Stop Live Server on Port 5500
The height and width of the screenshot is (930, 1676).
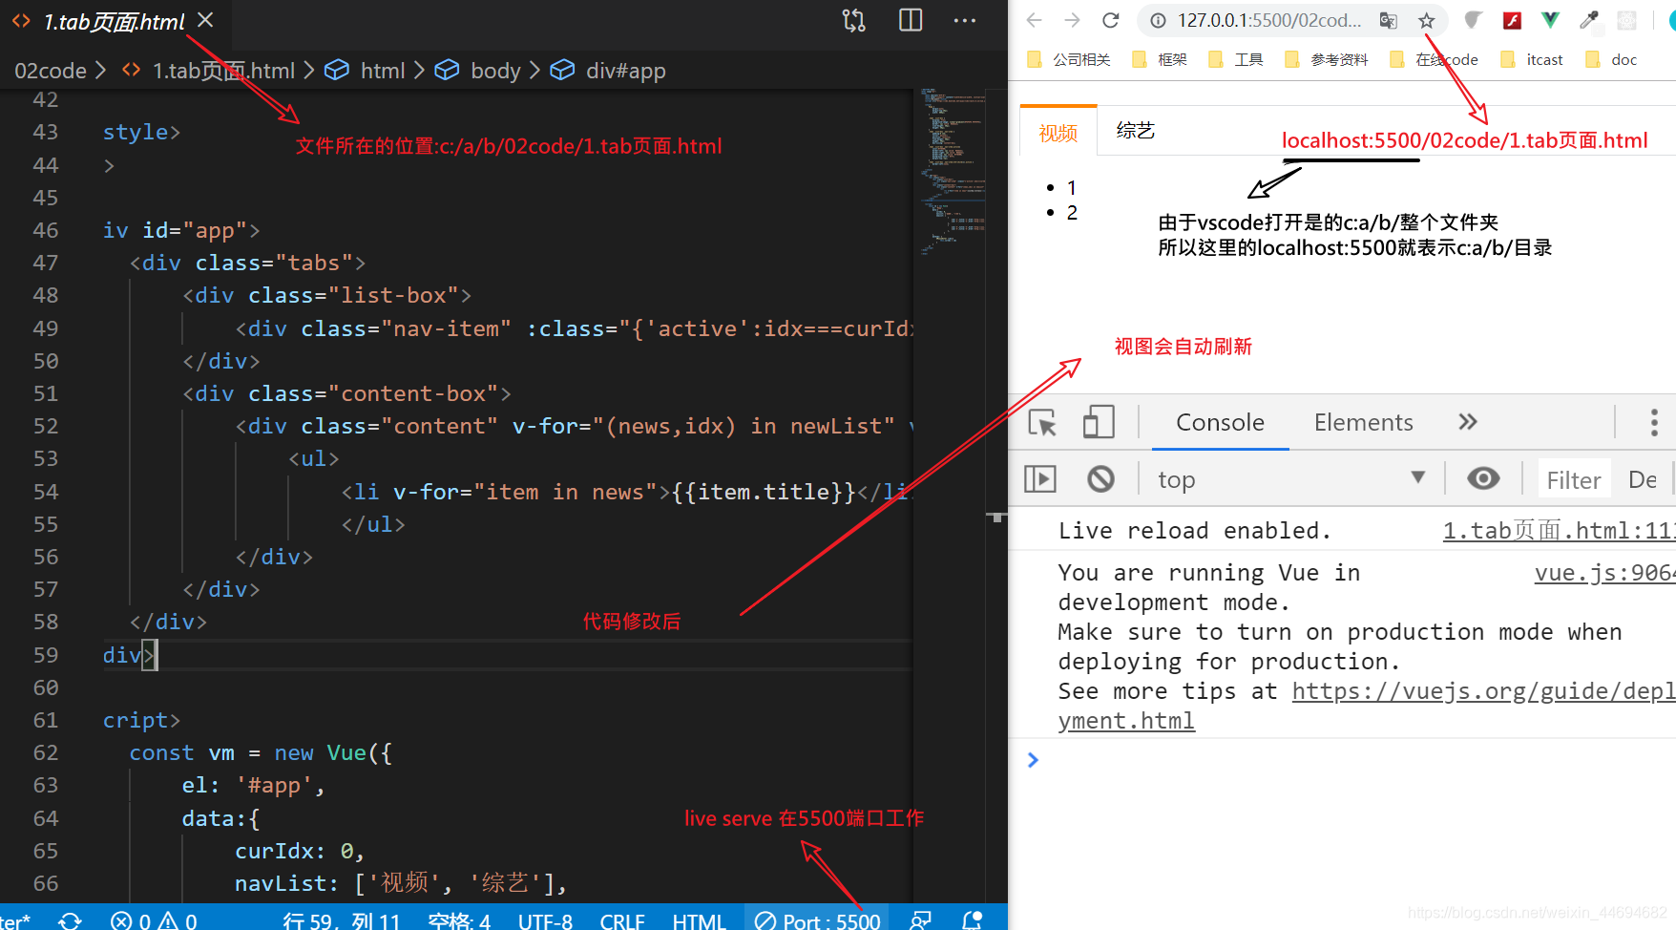(x=817, y=920)
